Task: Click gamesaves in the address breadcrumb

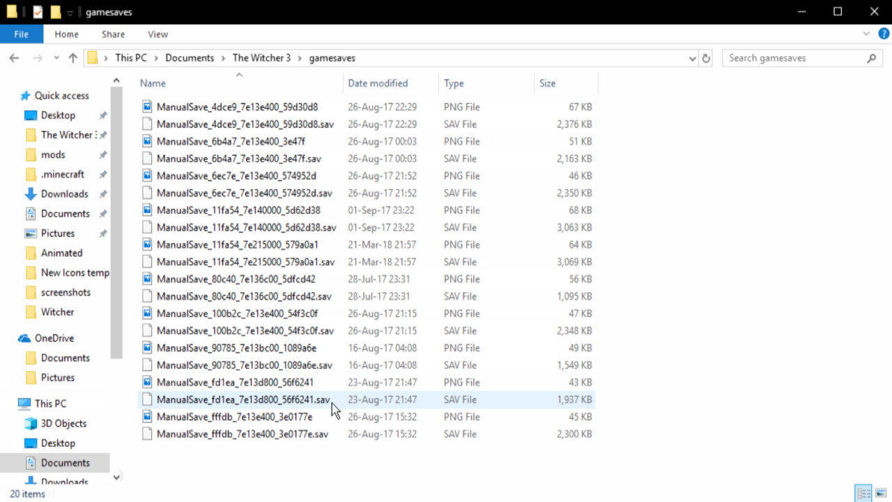Action: click(332, 58)
